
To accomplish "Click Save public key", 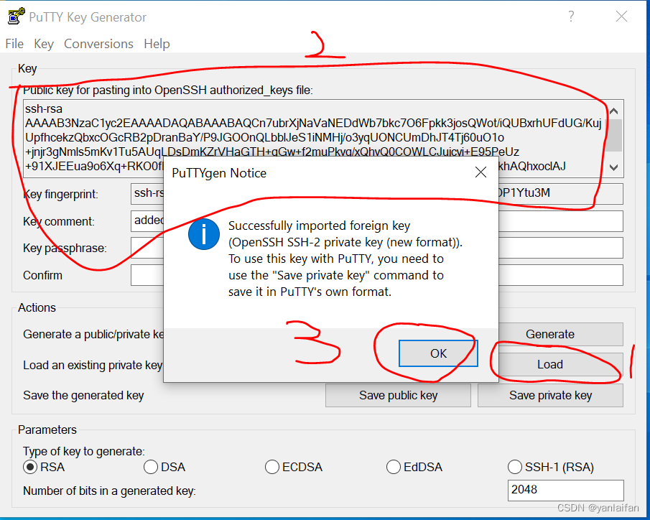I will [397, 395].
